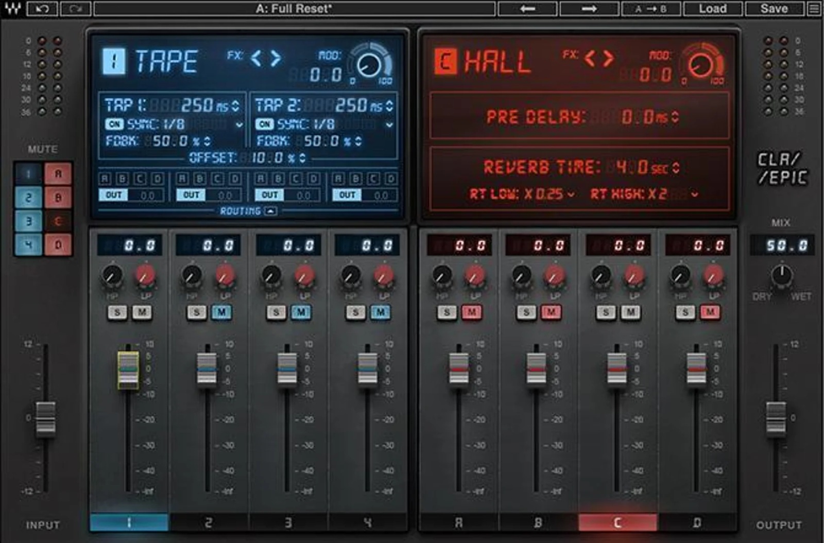Solo channel 2 with S button
The width and height of the screenshot is (824, 543).
(197, 312)
